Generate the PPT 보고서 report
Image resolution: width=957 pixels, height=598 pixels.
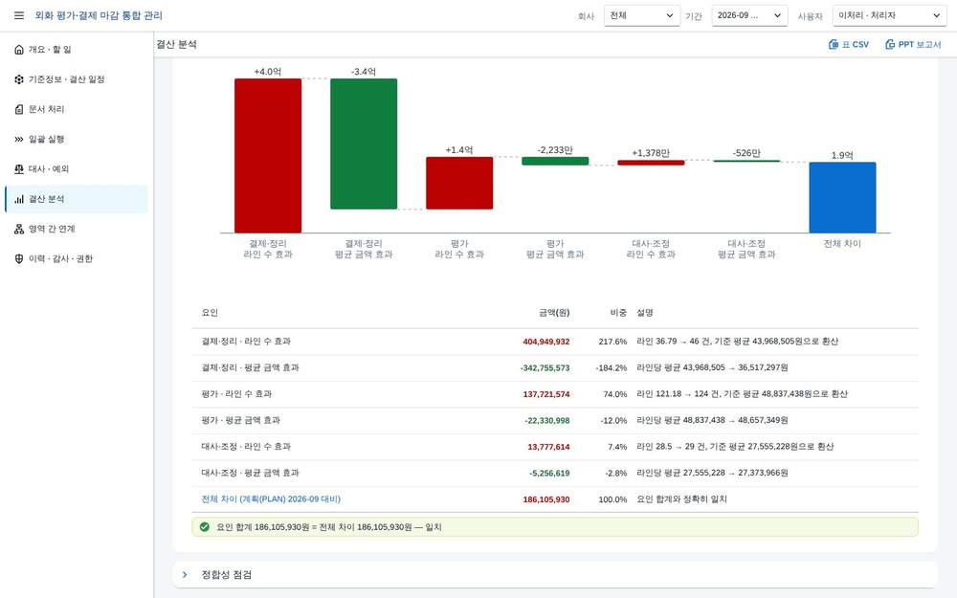(x=913, y=45)
